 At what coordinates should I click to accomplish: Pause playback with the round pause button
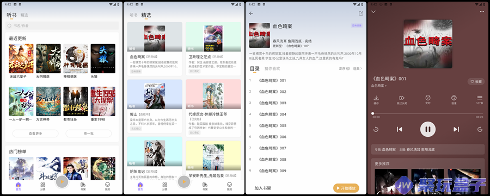coord(428,129)
